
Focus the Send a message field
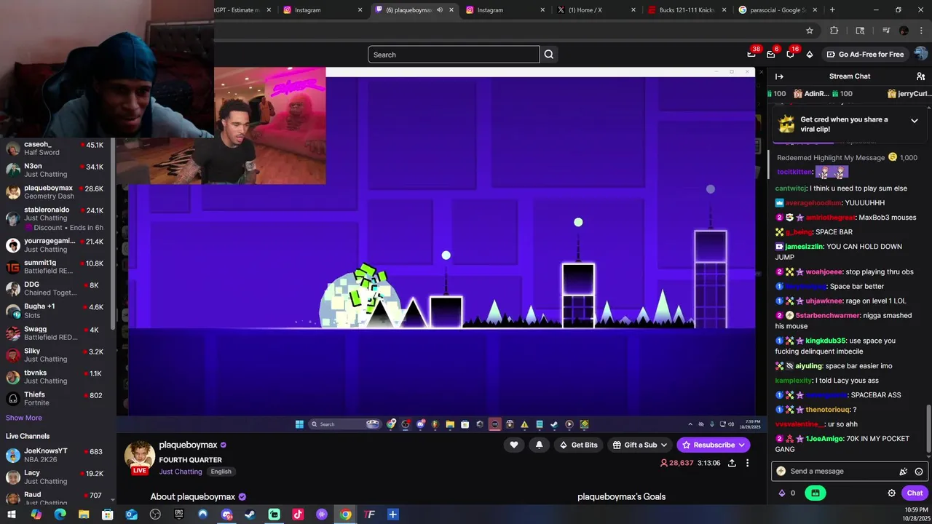850,472
